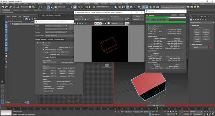Activate the Select and Rotate tool
The image size is (215, 116).
[48, 7]
